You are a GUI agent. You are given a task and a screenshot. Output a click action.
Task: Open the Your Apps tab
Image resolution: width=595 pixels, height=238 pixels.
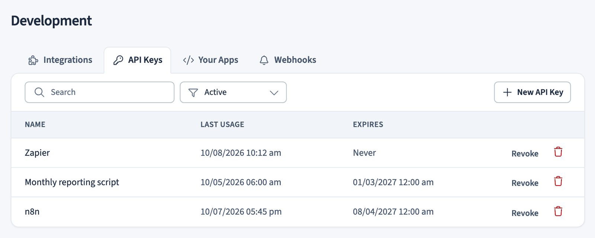210,60
